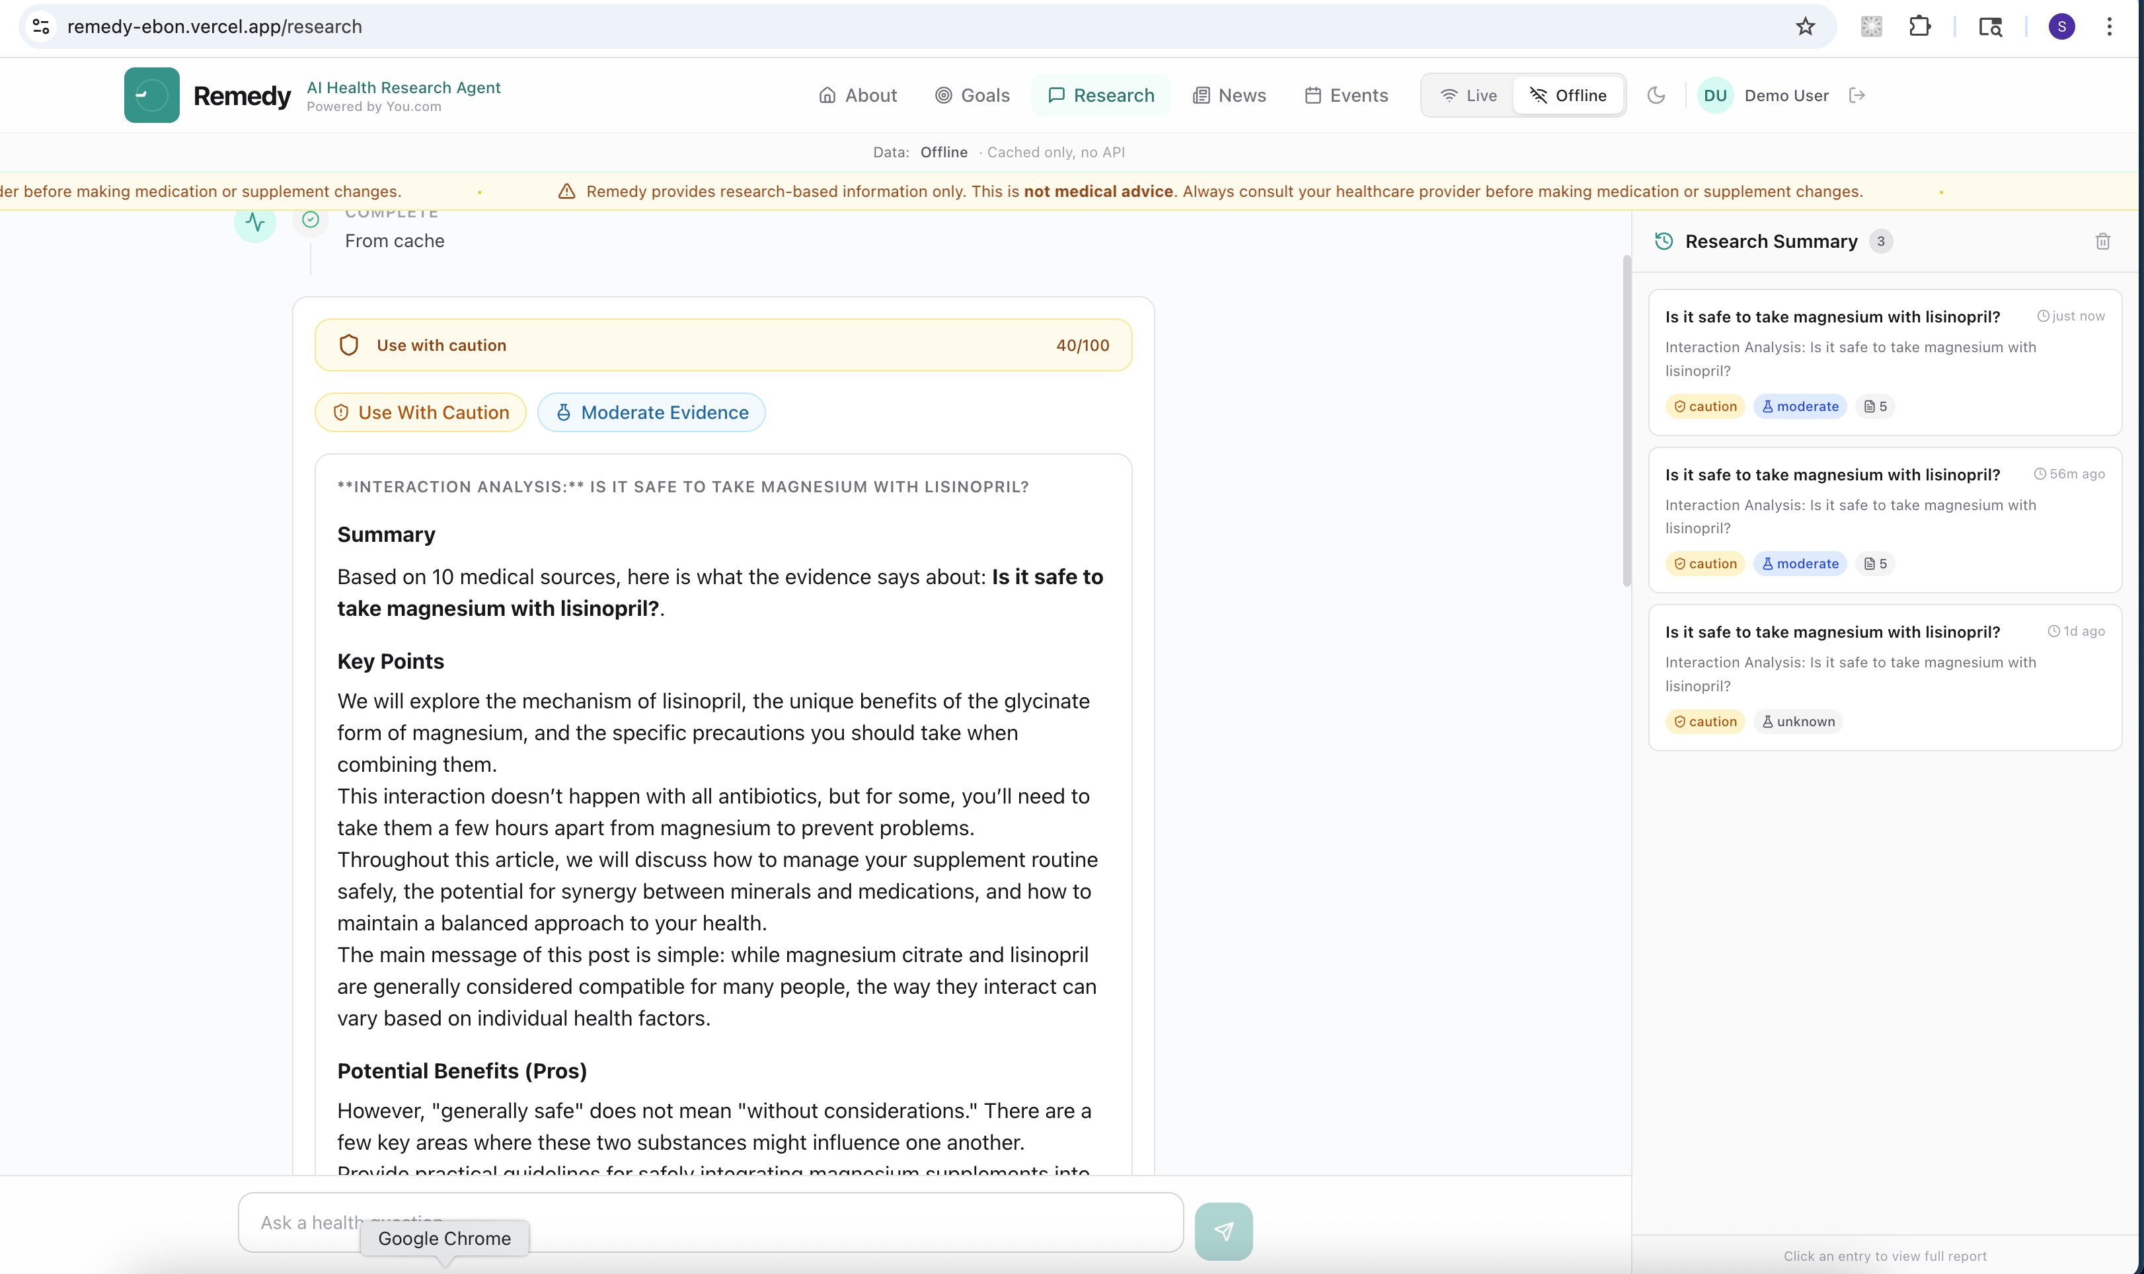Select Offline data mode
This screenshot has height=1274, width=2144.
coord(1568,95)
